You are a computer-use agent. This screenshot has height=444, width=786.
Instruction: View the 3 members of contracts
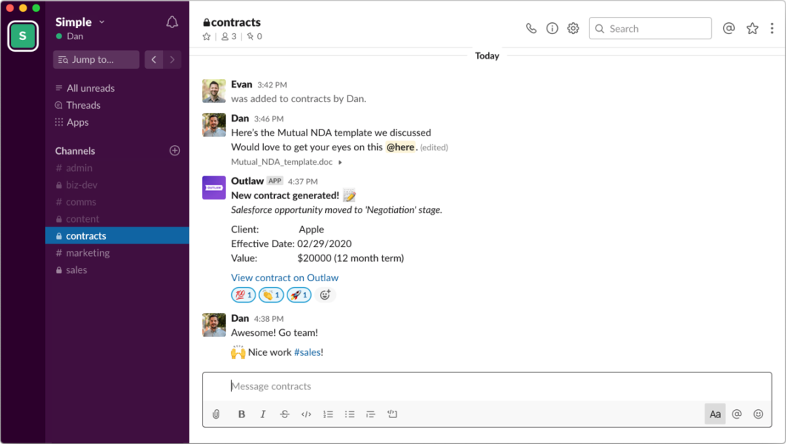[229, 36]
